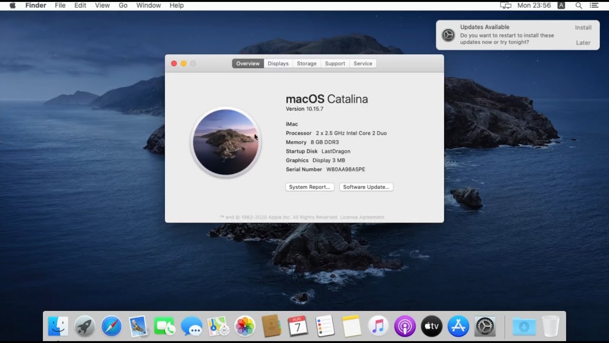Open the Help menu

point(177,5)
